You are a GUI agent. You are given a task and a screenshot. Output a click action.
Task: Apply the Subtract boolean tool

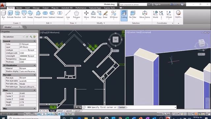pyautogui.click(x=52, y=15)
